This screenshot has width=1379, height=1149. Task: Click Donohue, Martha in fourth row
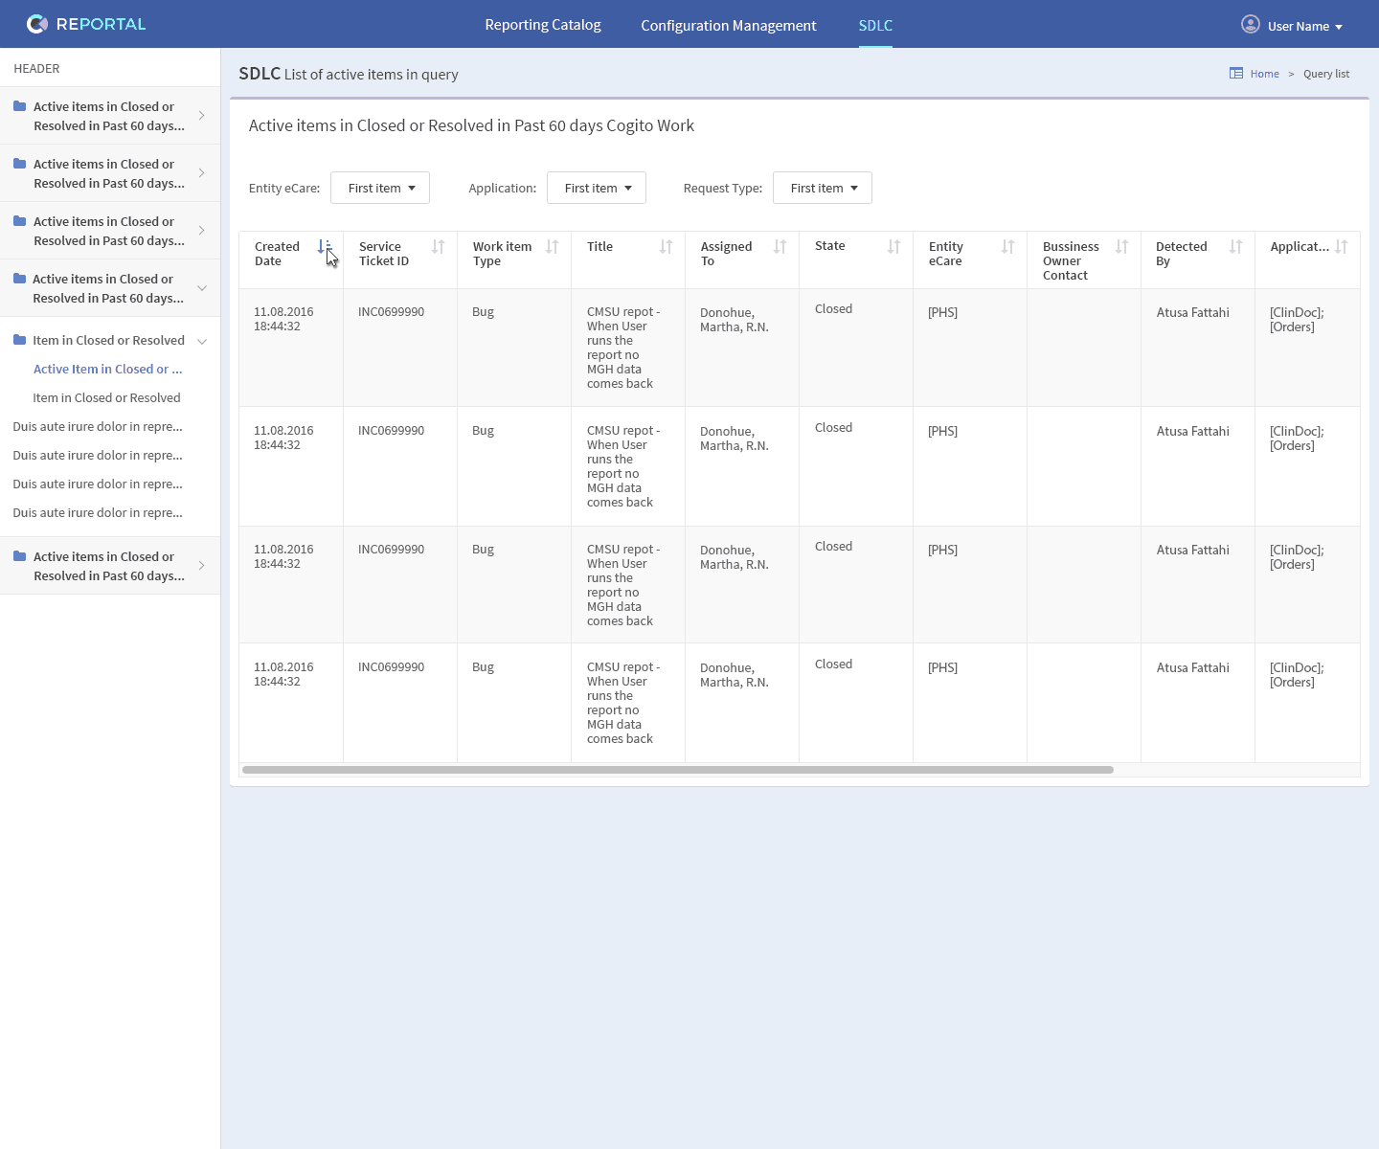pos(735,675)
